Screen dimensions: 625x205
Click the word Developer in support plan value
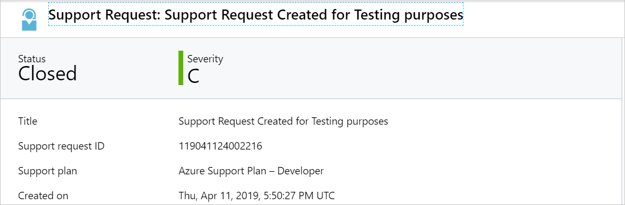coord(300,171)
